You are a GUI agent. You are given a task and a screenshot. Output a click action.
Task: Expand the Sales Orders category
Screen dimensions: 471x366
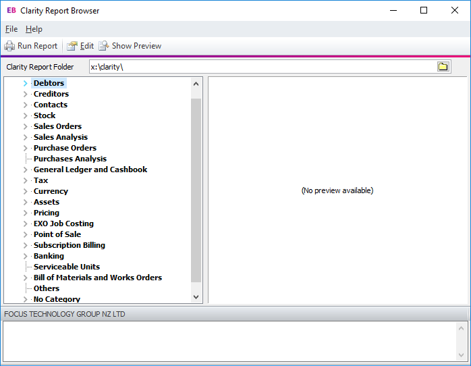tap(26, 126)
